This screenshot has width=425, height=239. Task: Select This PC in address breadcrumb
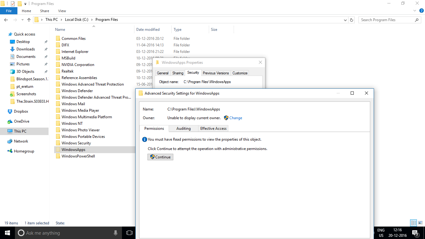(x=51, y=20)
